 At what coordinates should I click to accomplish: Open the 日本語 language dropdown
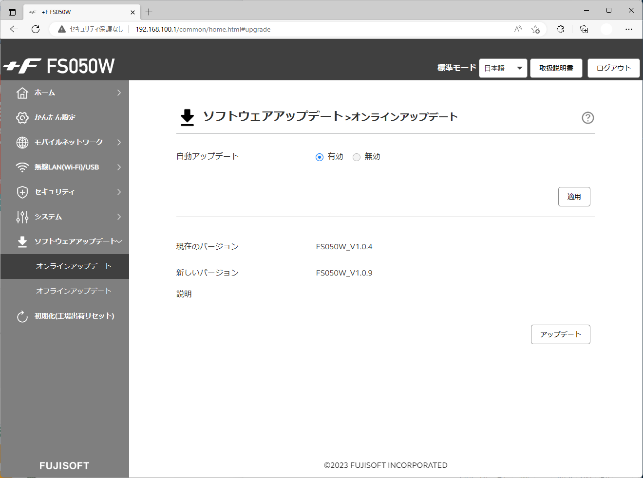pyautogui.click(x=503, y=68)
